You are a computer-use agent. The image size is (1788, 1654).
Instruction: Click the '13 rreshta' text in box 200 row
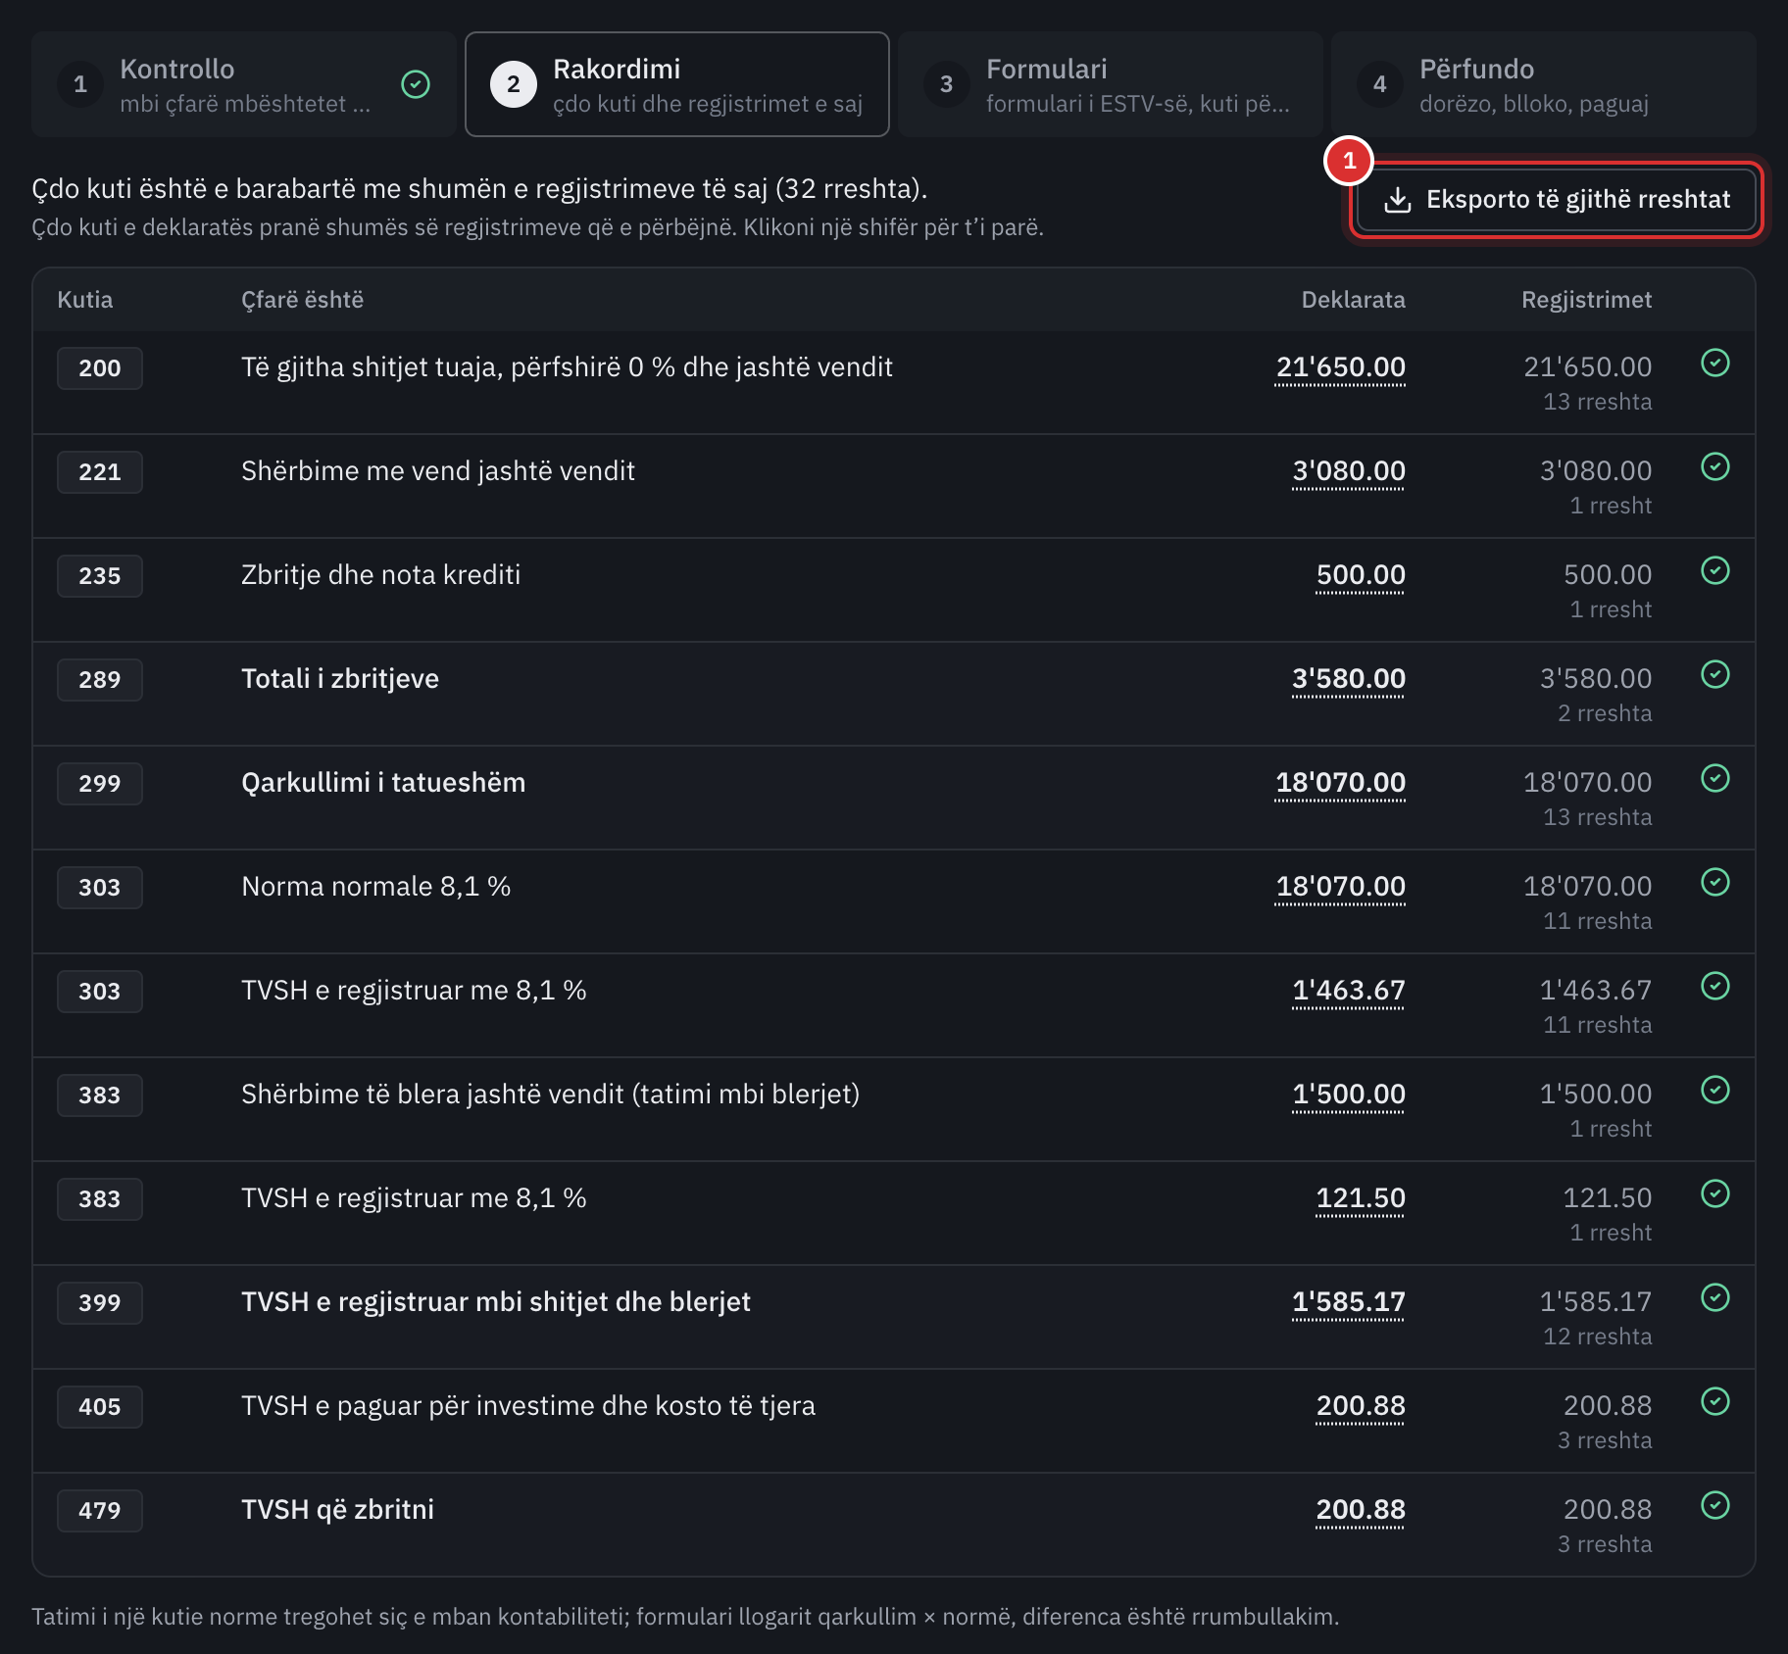(x=1597, y=402)
